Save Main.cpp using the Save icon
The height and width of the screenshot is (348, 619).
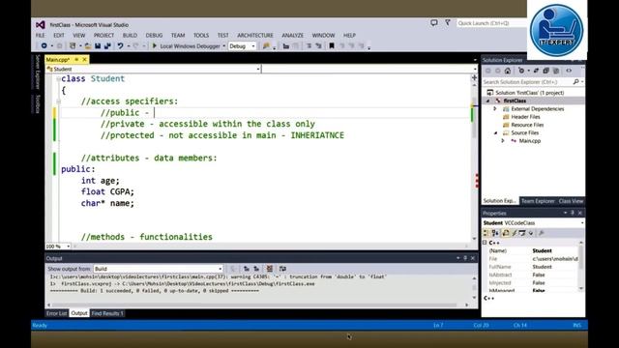98,46
